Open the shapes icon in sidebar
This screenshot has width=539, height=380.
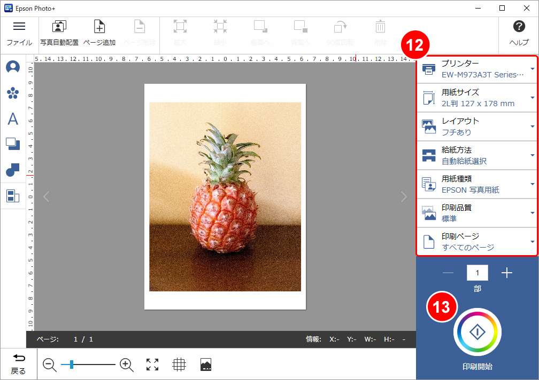13,170
